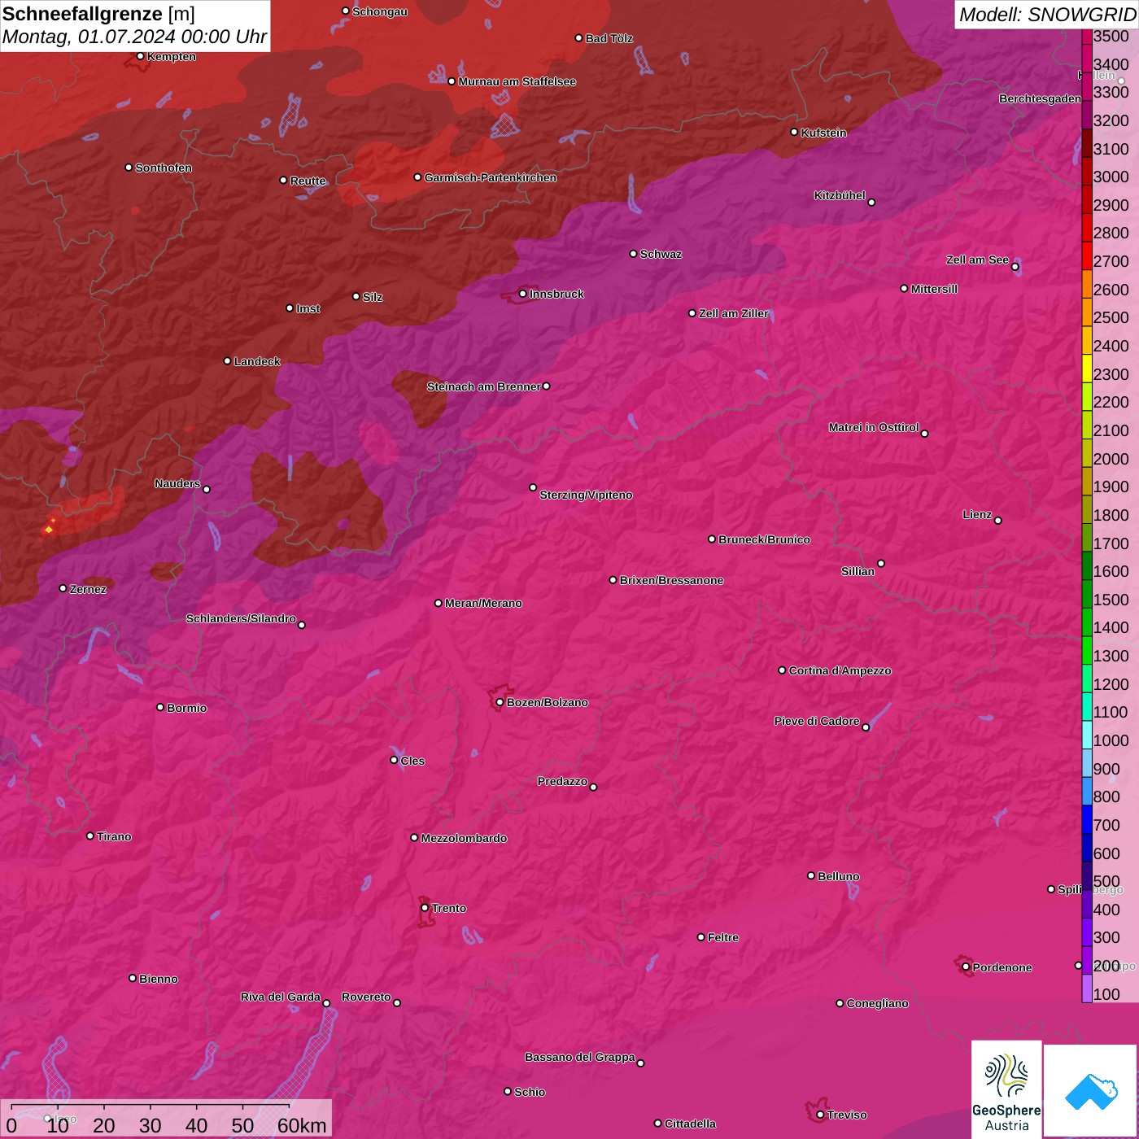This screenshot has height=1139, width=1139.
Task: Click the Cittadella label
Action: click(690, 1124)
